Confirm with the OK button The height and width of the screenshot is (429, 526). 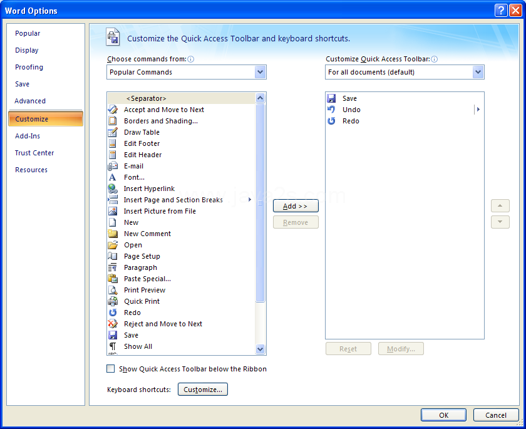coord(443,415)
